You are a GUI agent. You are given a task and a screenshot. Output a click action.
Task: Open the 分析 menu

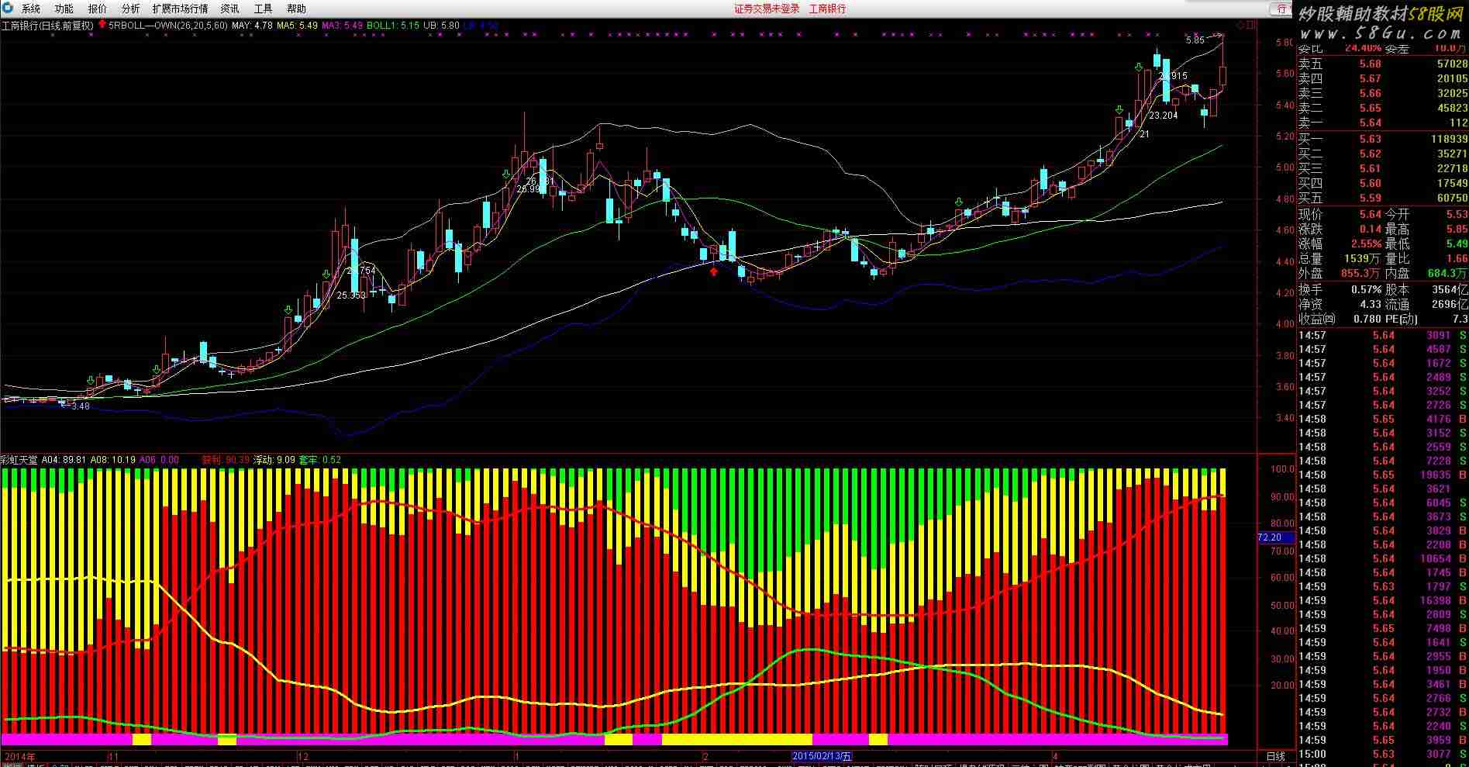(131, 9)
